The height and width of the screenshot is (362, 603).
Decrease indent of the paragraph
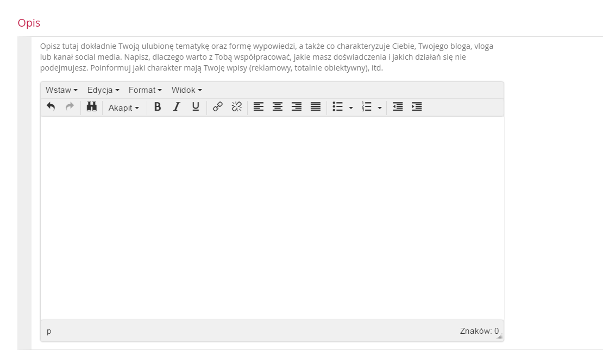pyautogui.click(x=398, y=107)
